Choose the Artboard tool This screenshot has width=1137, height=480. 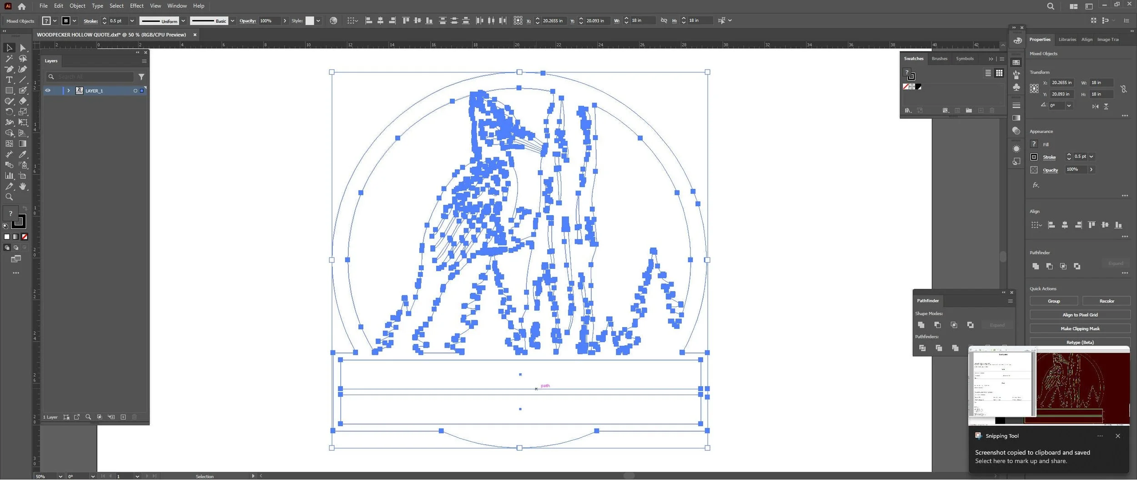pos(23,176)
